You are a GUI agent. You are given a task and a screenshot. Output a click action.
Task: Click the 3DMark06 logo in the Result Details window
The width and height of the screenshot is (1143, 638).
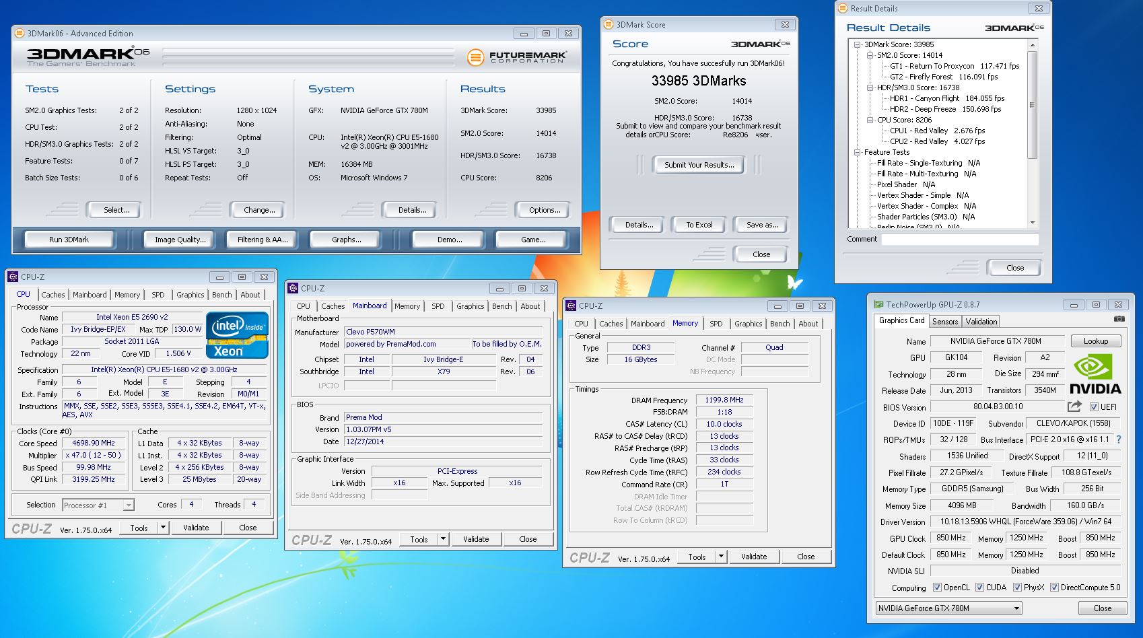1014,28
